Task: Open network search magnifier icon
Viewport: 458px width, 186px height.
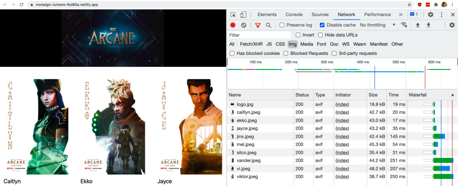Action: click(268, 25)
